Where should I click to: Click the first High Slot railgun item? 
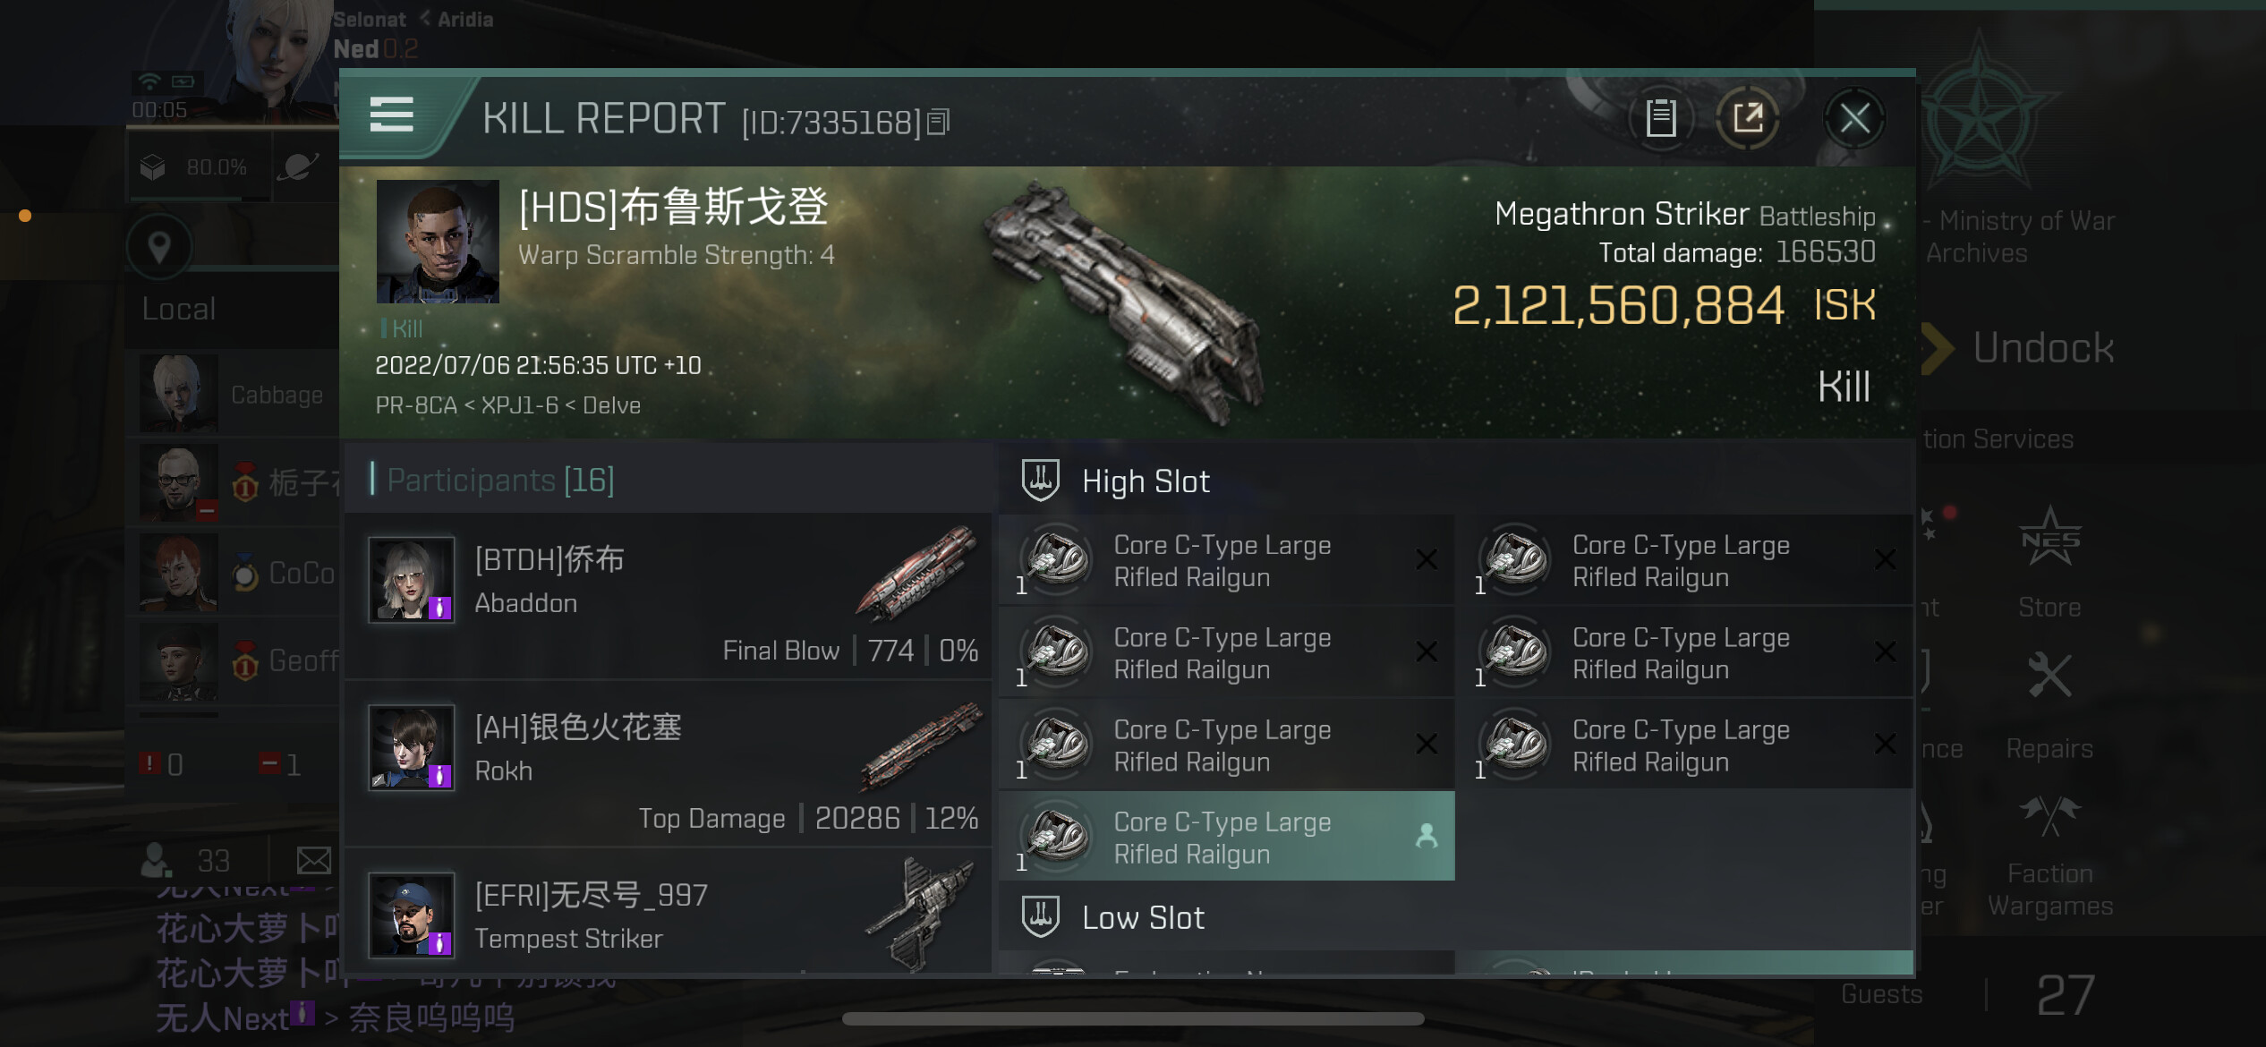(x=1226, y=560)
